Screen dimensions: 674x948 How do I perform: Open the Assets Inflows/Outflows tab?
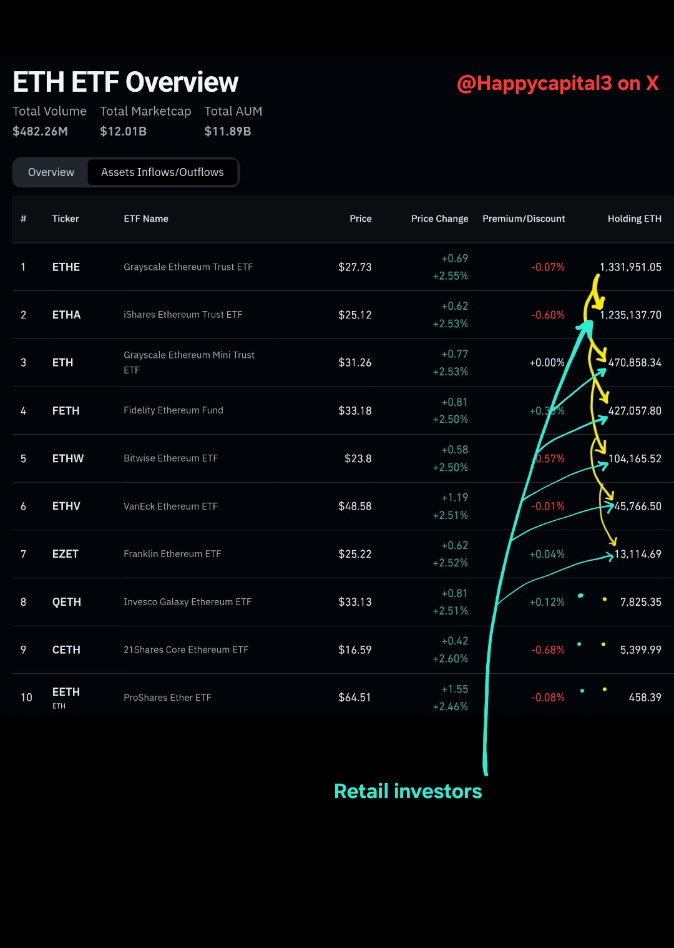click(162, 172)
